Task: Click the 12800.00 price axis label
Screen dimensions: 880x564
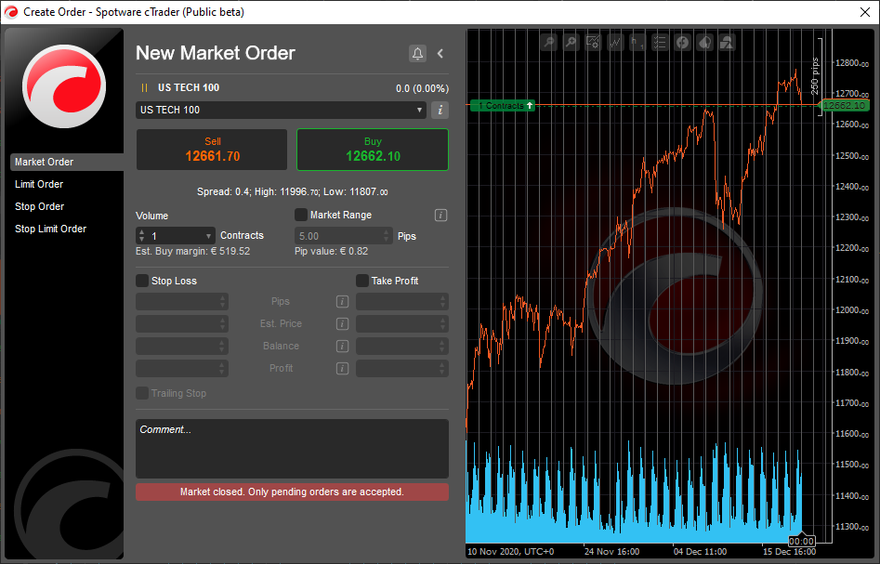Action: click(x=852, y=63)
